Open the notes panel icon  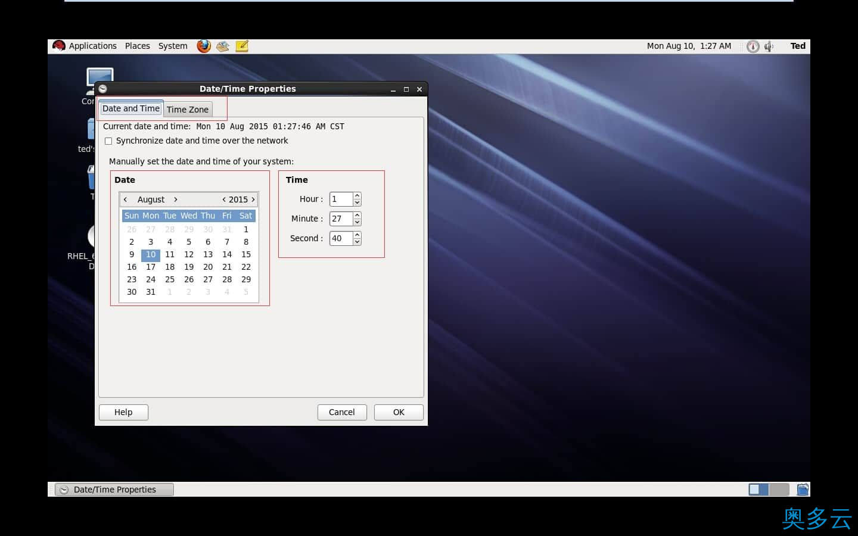[242, 46]
